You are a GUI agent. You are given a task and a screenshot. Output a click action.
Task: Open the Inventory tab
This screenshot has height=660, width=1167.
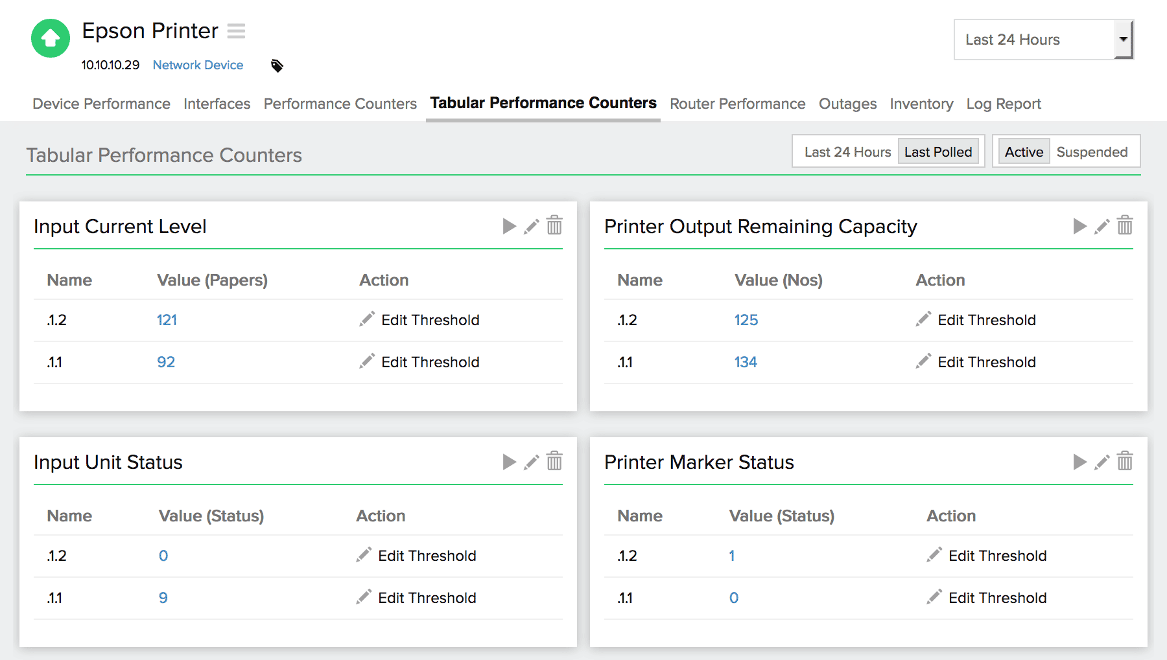tap(921, 104)
